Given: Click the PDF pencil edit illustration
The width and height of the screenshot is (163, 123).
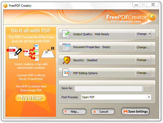Looking at the screenshot, I should pos(15,52).
